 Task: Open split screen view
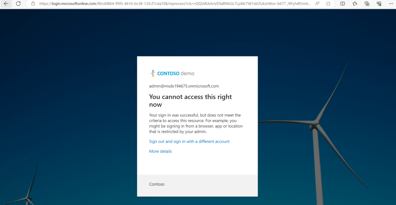tap(343, 3)
